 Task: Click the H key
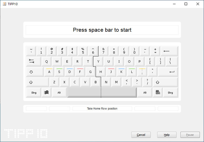101,72
